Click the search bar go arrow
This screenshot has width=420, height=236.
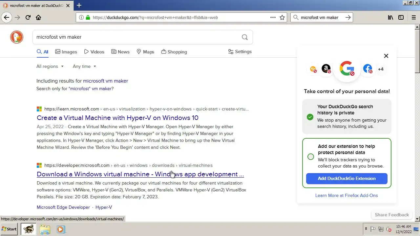(348, 17)
